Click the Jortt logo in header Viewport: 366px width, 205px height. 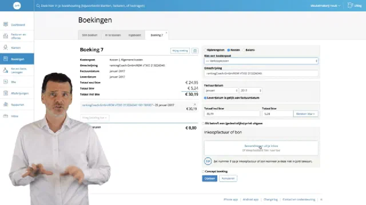pos(17,6)
